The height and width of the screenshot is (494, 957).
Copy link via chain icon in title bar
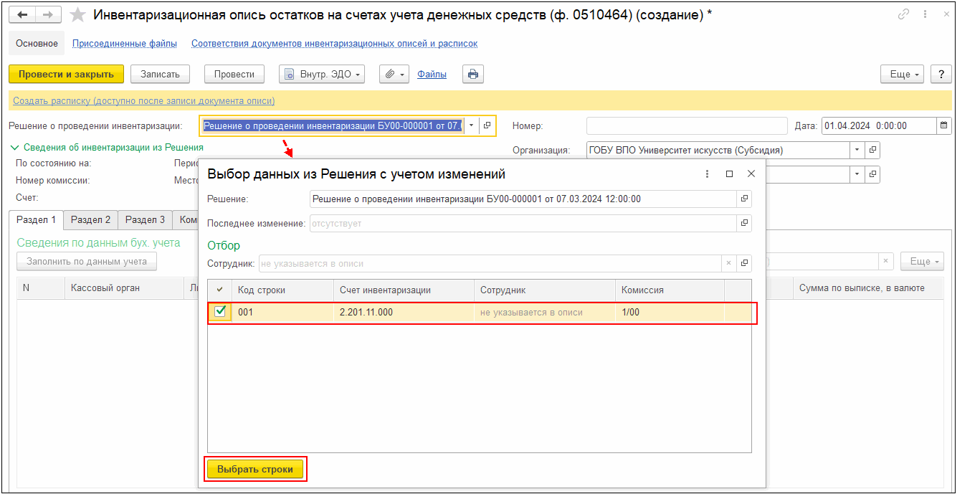pos(904,14)
